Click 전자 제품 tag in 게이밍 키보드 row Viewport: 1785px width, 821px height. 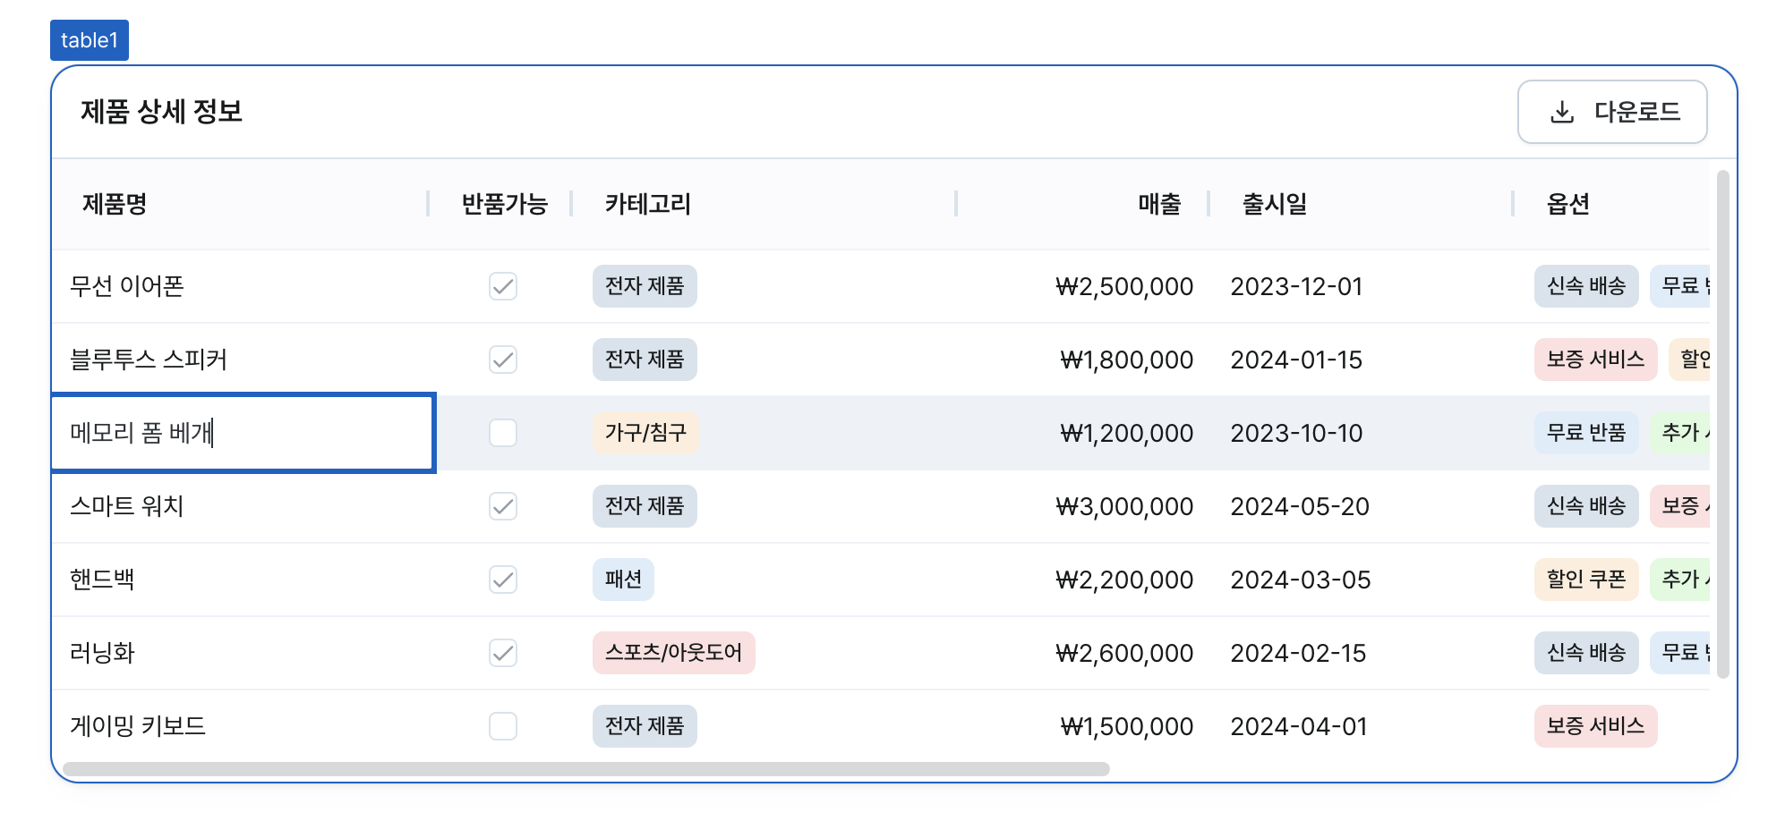tap(645, 726)
